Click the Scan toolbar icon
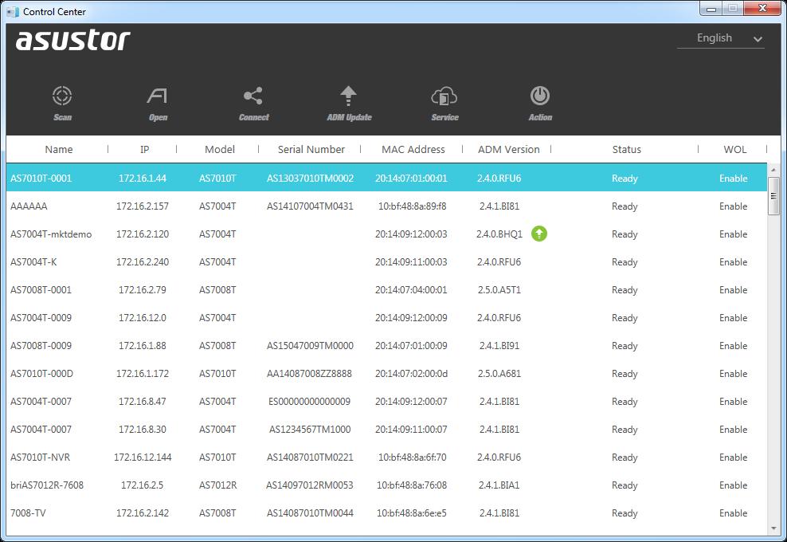Image resolution: width=787 pixels, height=542 pixels. (62, 96)
